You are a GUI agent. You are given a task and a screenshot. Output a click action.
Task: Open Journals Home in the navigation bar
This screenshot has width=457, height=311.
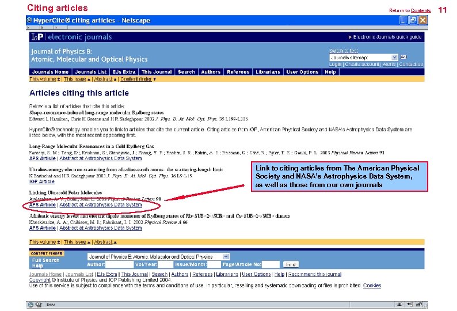coord(50,72)
